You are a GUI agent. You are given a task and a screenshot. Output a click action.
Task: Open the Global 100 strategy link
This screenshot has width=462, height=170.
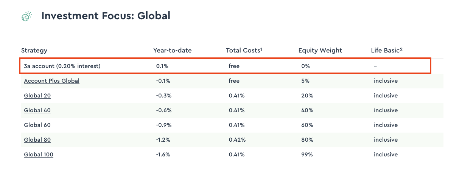click(38, 155)
